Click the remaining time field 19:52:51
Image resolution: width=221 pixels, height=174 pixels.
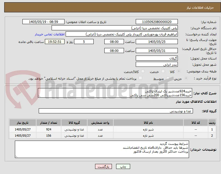tap(55, 42)
